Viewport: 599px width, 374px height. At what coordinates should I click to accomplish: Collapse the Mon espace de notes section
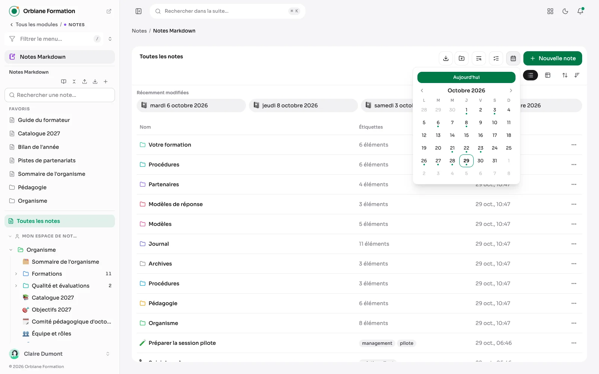coord(10,236)
